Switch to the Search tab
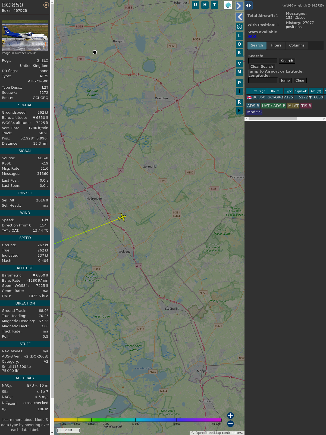This screenshot has height=435, width=326. tap(257, 45)
